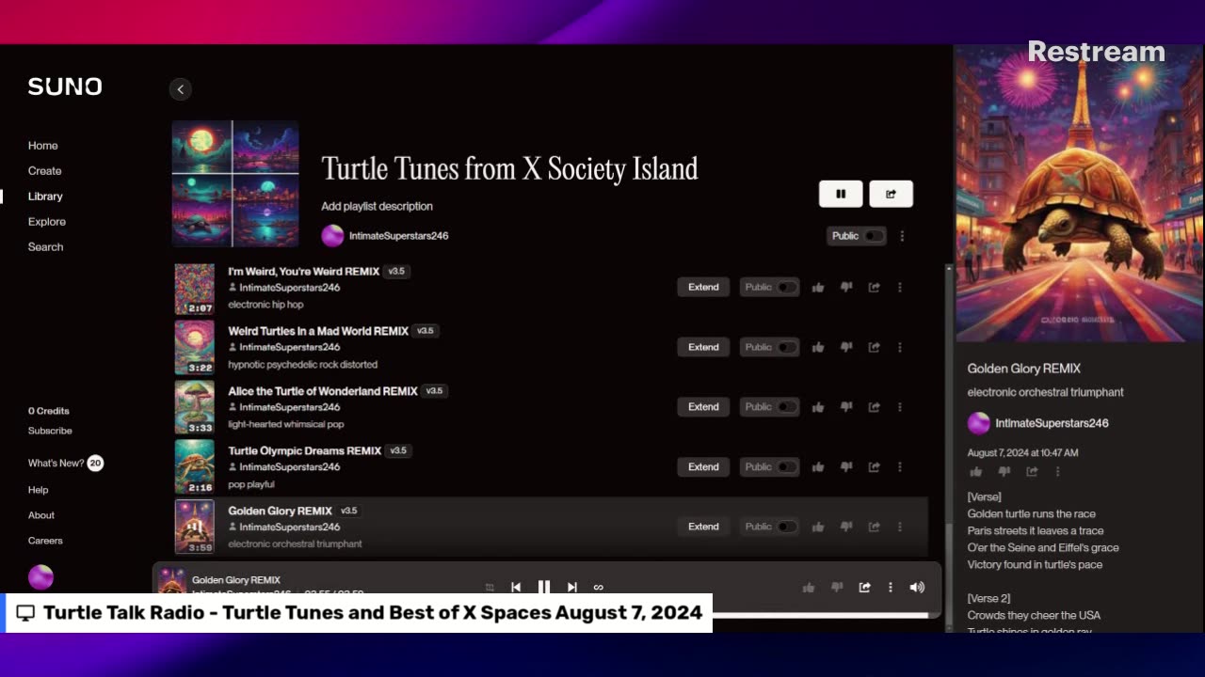The height and width of the screenshot is (677, 1205).
Task: Open Explore in the sidebar
Action: pos(47,222)
